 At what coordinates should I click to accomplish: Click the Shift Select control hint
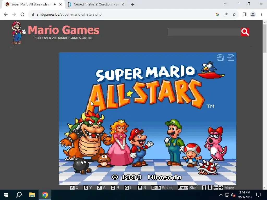coord(162,187)
